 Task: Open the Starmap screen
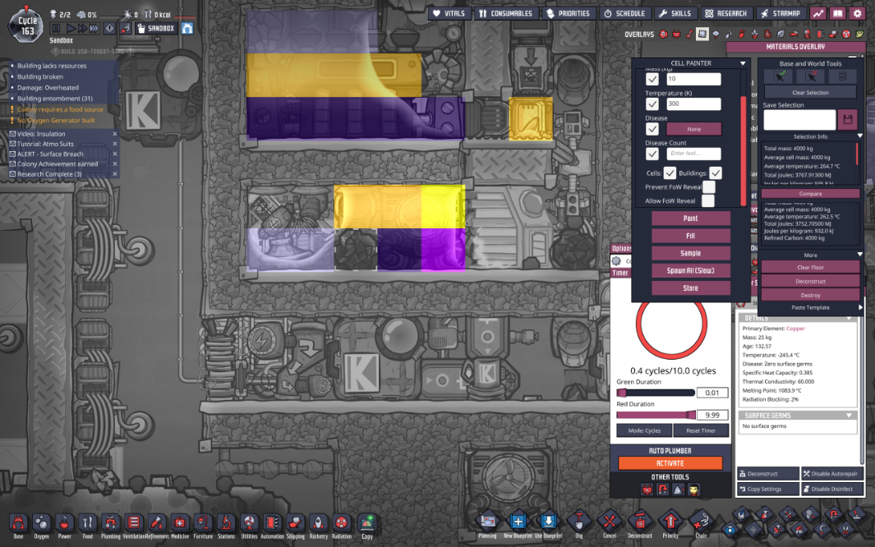click(x=781, y=13)
